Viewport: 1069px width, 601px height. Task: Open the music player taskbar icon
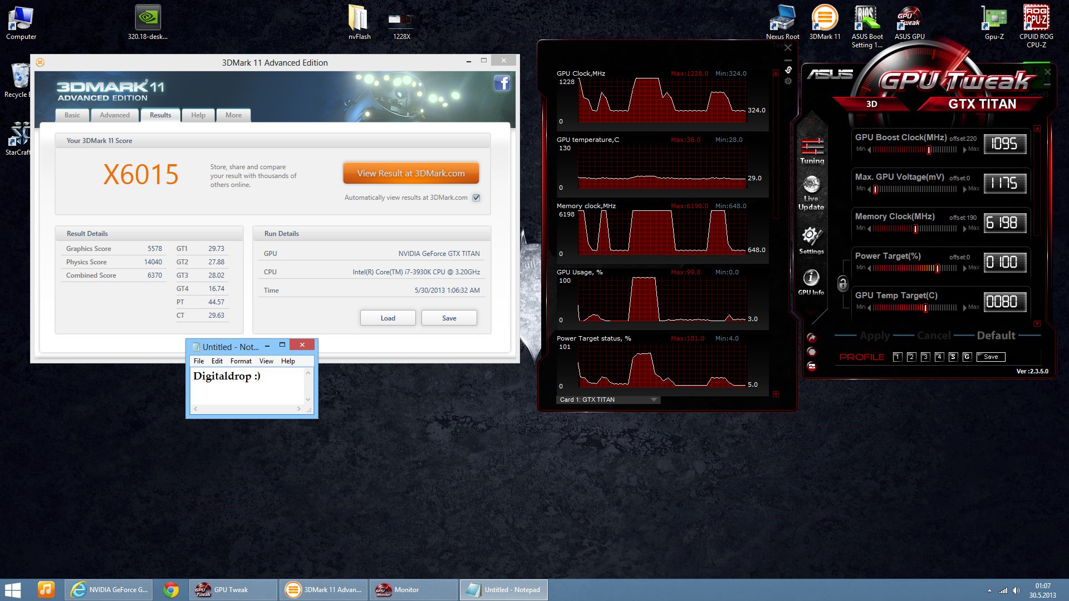(46, 590)
